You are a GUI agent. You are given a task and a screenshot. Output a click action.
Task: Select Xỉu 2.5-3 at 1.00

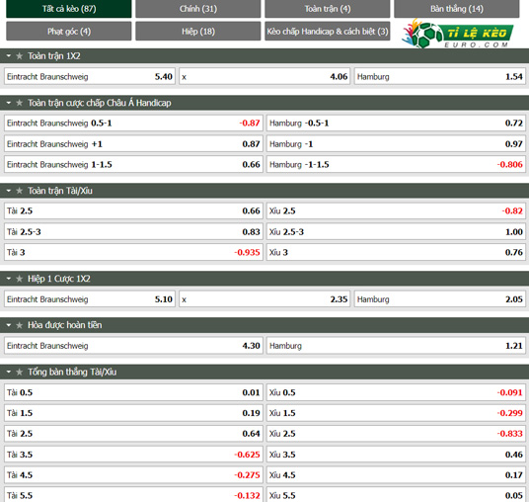click(x=396, y=232)
